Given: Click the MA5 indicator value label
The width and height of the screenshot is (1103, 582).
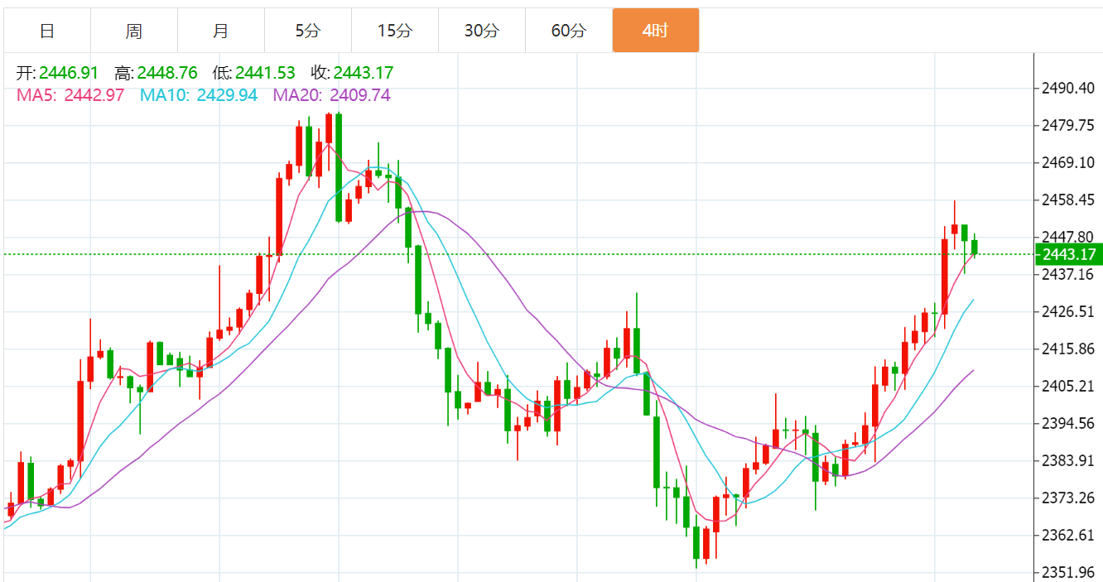Looking at the screenshot, I should click(x=70, y=95).
